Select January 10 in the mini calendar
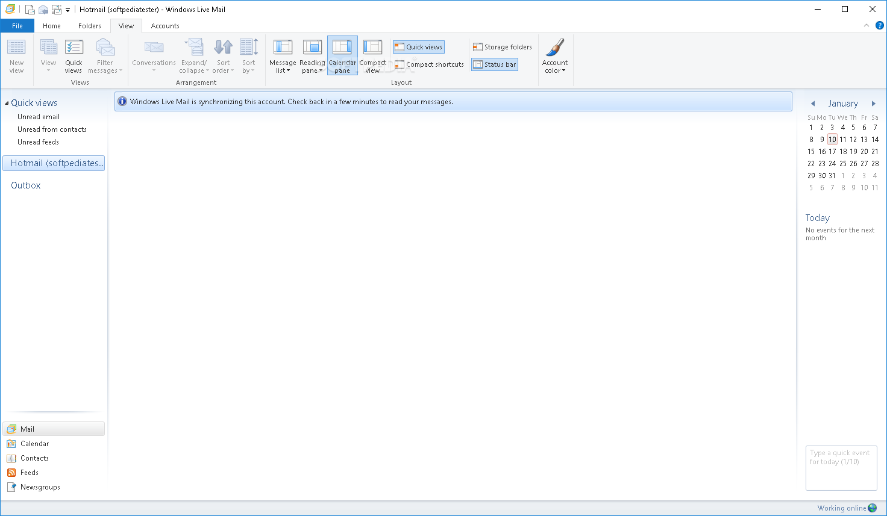Viewport: 887px width, 516px height. tap(832, 139)
